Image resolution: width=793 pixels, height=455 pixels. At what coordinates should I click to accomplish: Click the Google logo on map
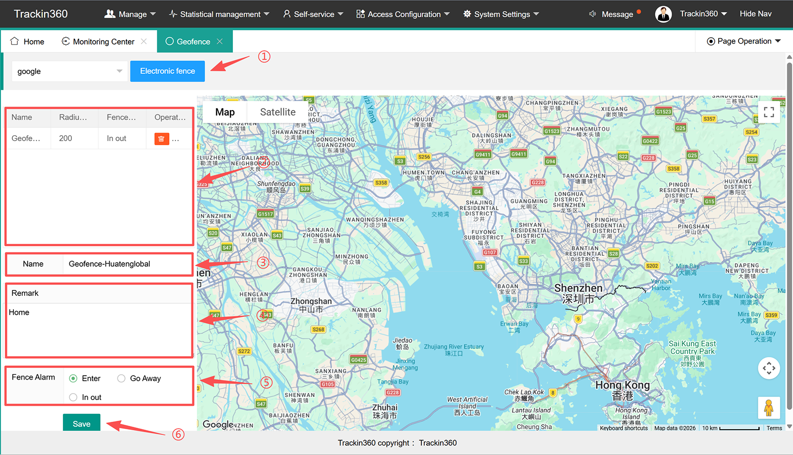[x=218, y=424]
